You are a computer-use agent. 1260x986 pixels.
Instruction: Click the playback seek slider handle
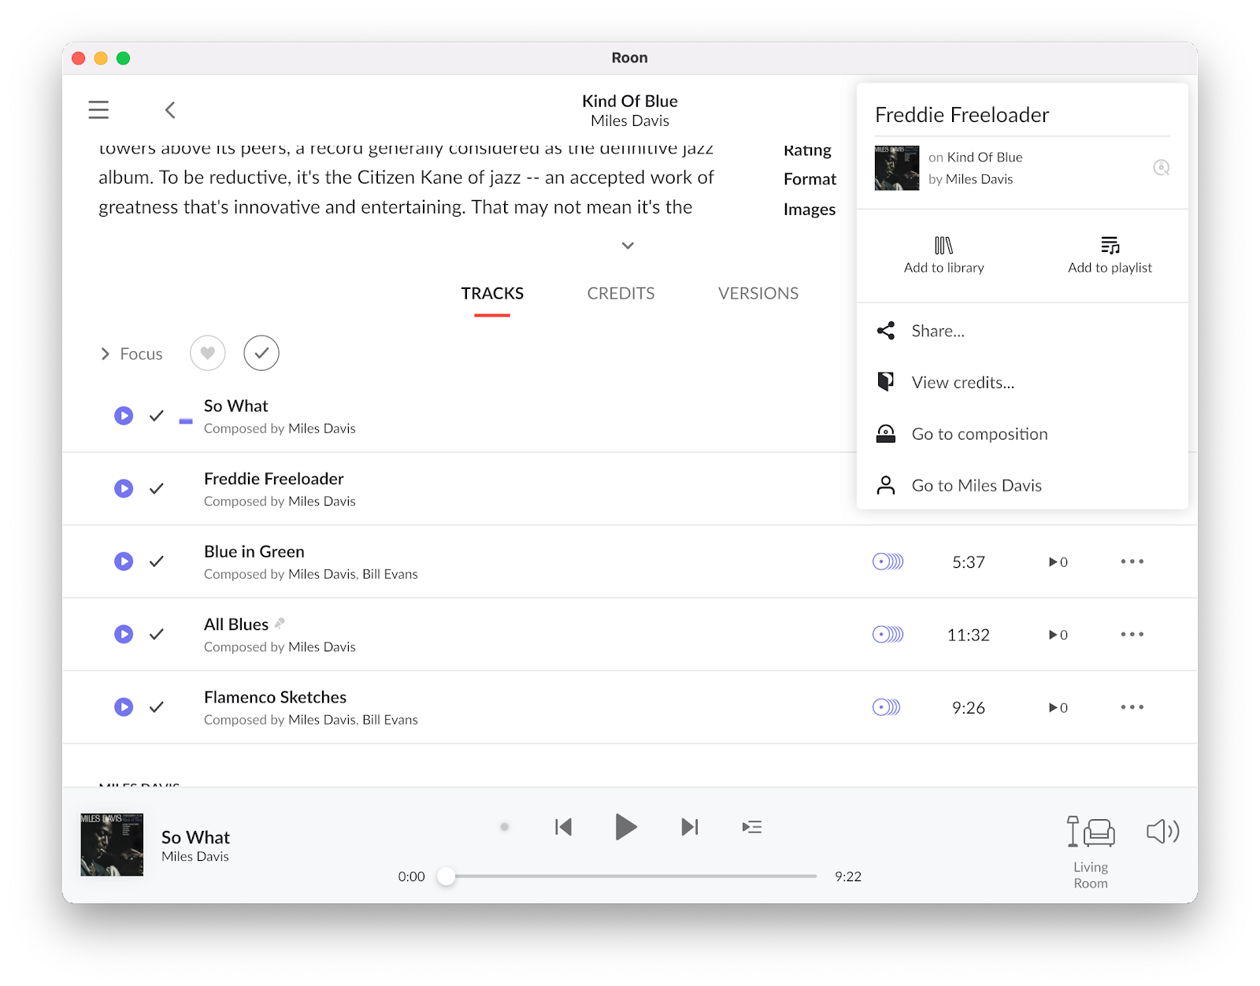tap(447, 877)
